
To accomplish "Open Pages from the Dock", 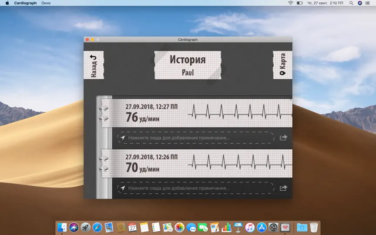I will point(215,227).
